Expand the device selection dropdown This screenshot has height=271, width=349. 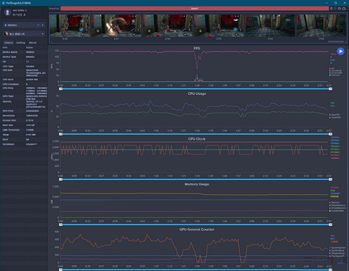coord(43,26)
